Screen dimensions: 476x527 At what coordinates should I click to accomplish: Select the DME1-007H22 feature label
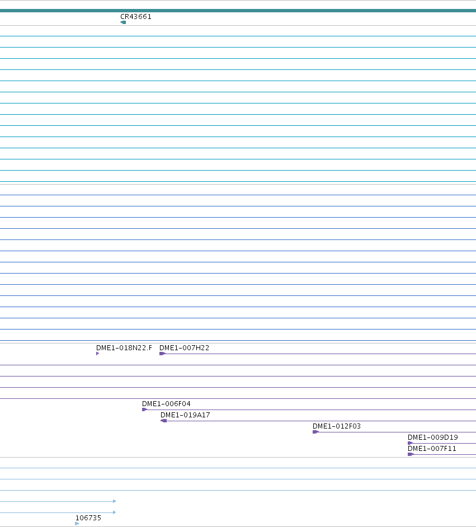[184, 348]
